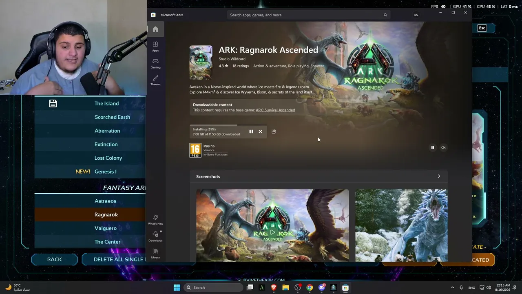The image size is (522, 294).
Task: Open the Downloads page in the Store sidebar
Action: click(x=155, y=236)
